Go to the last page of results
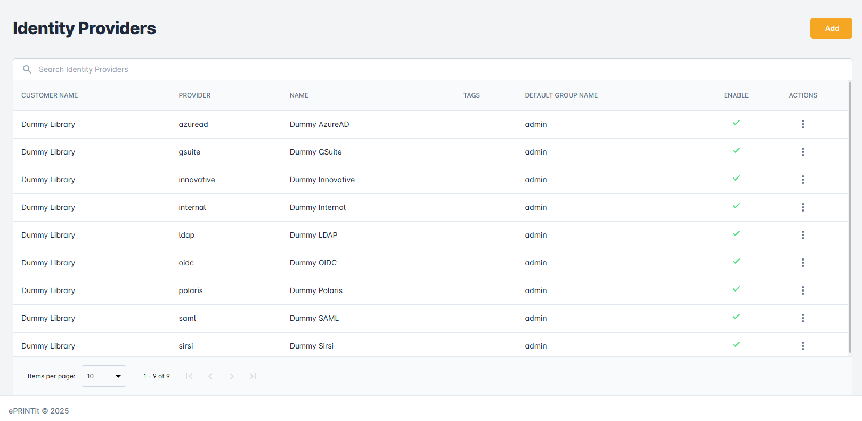862x421 pixels. pos(253,376)
